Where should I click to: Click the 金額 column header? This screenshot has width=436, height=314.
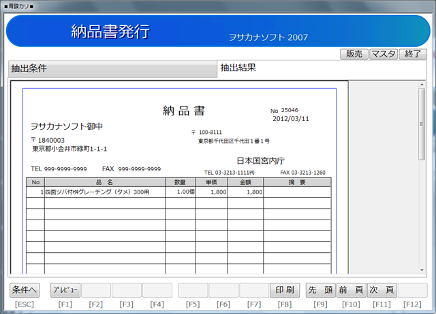pyautogui.click(x=245, y=182)
